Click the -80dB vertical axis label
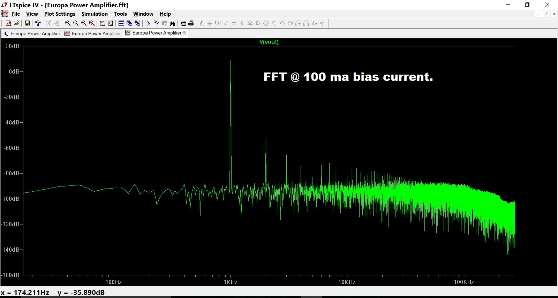The height and width of the screenshot is (298, 558). pyautogui.click(x=12, y=173)
